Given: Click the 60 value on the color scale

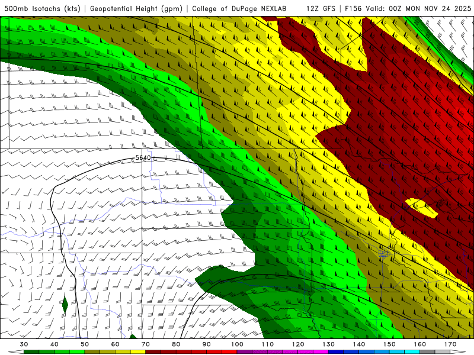Looking at the screenshot, I should (x=115, y=344).
